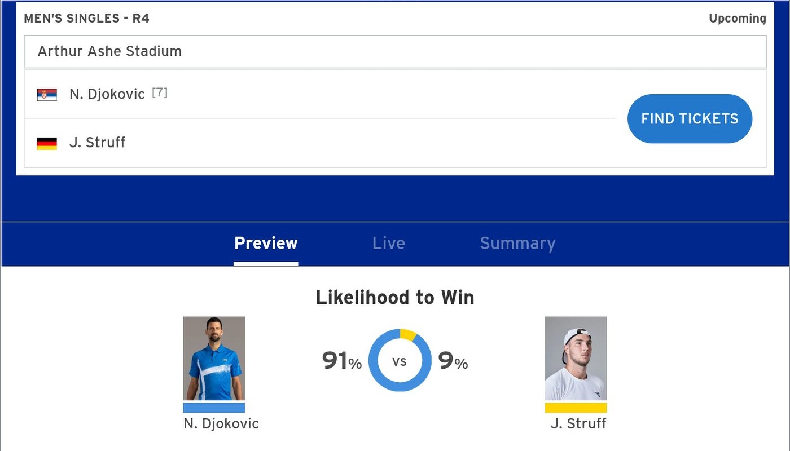
Task: Switch to the Live tab
Action: 389,244
